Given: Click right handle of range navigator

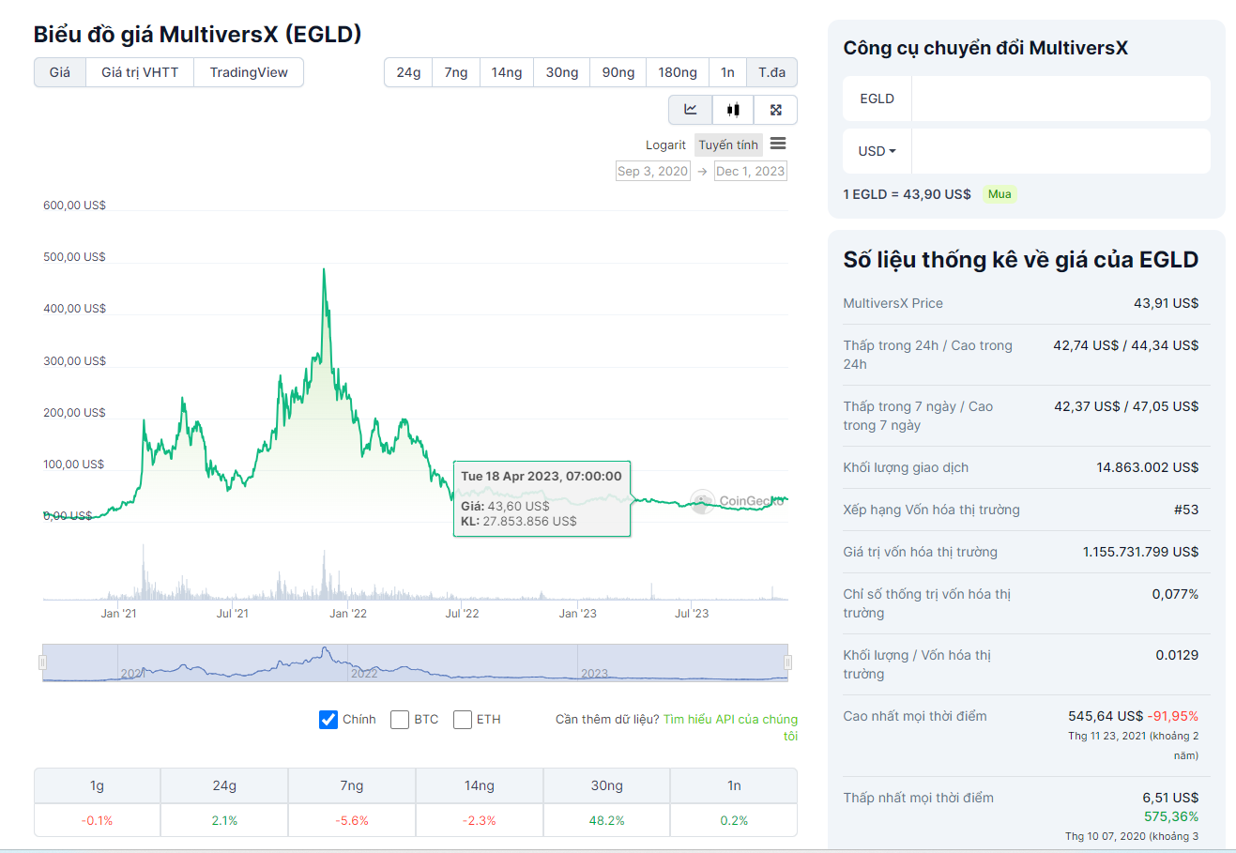Looking at the screenshot, I should (x=787, y=663).
